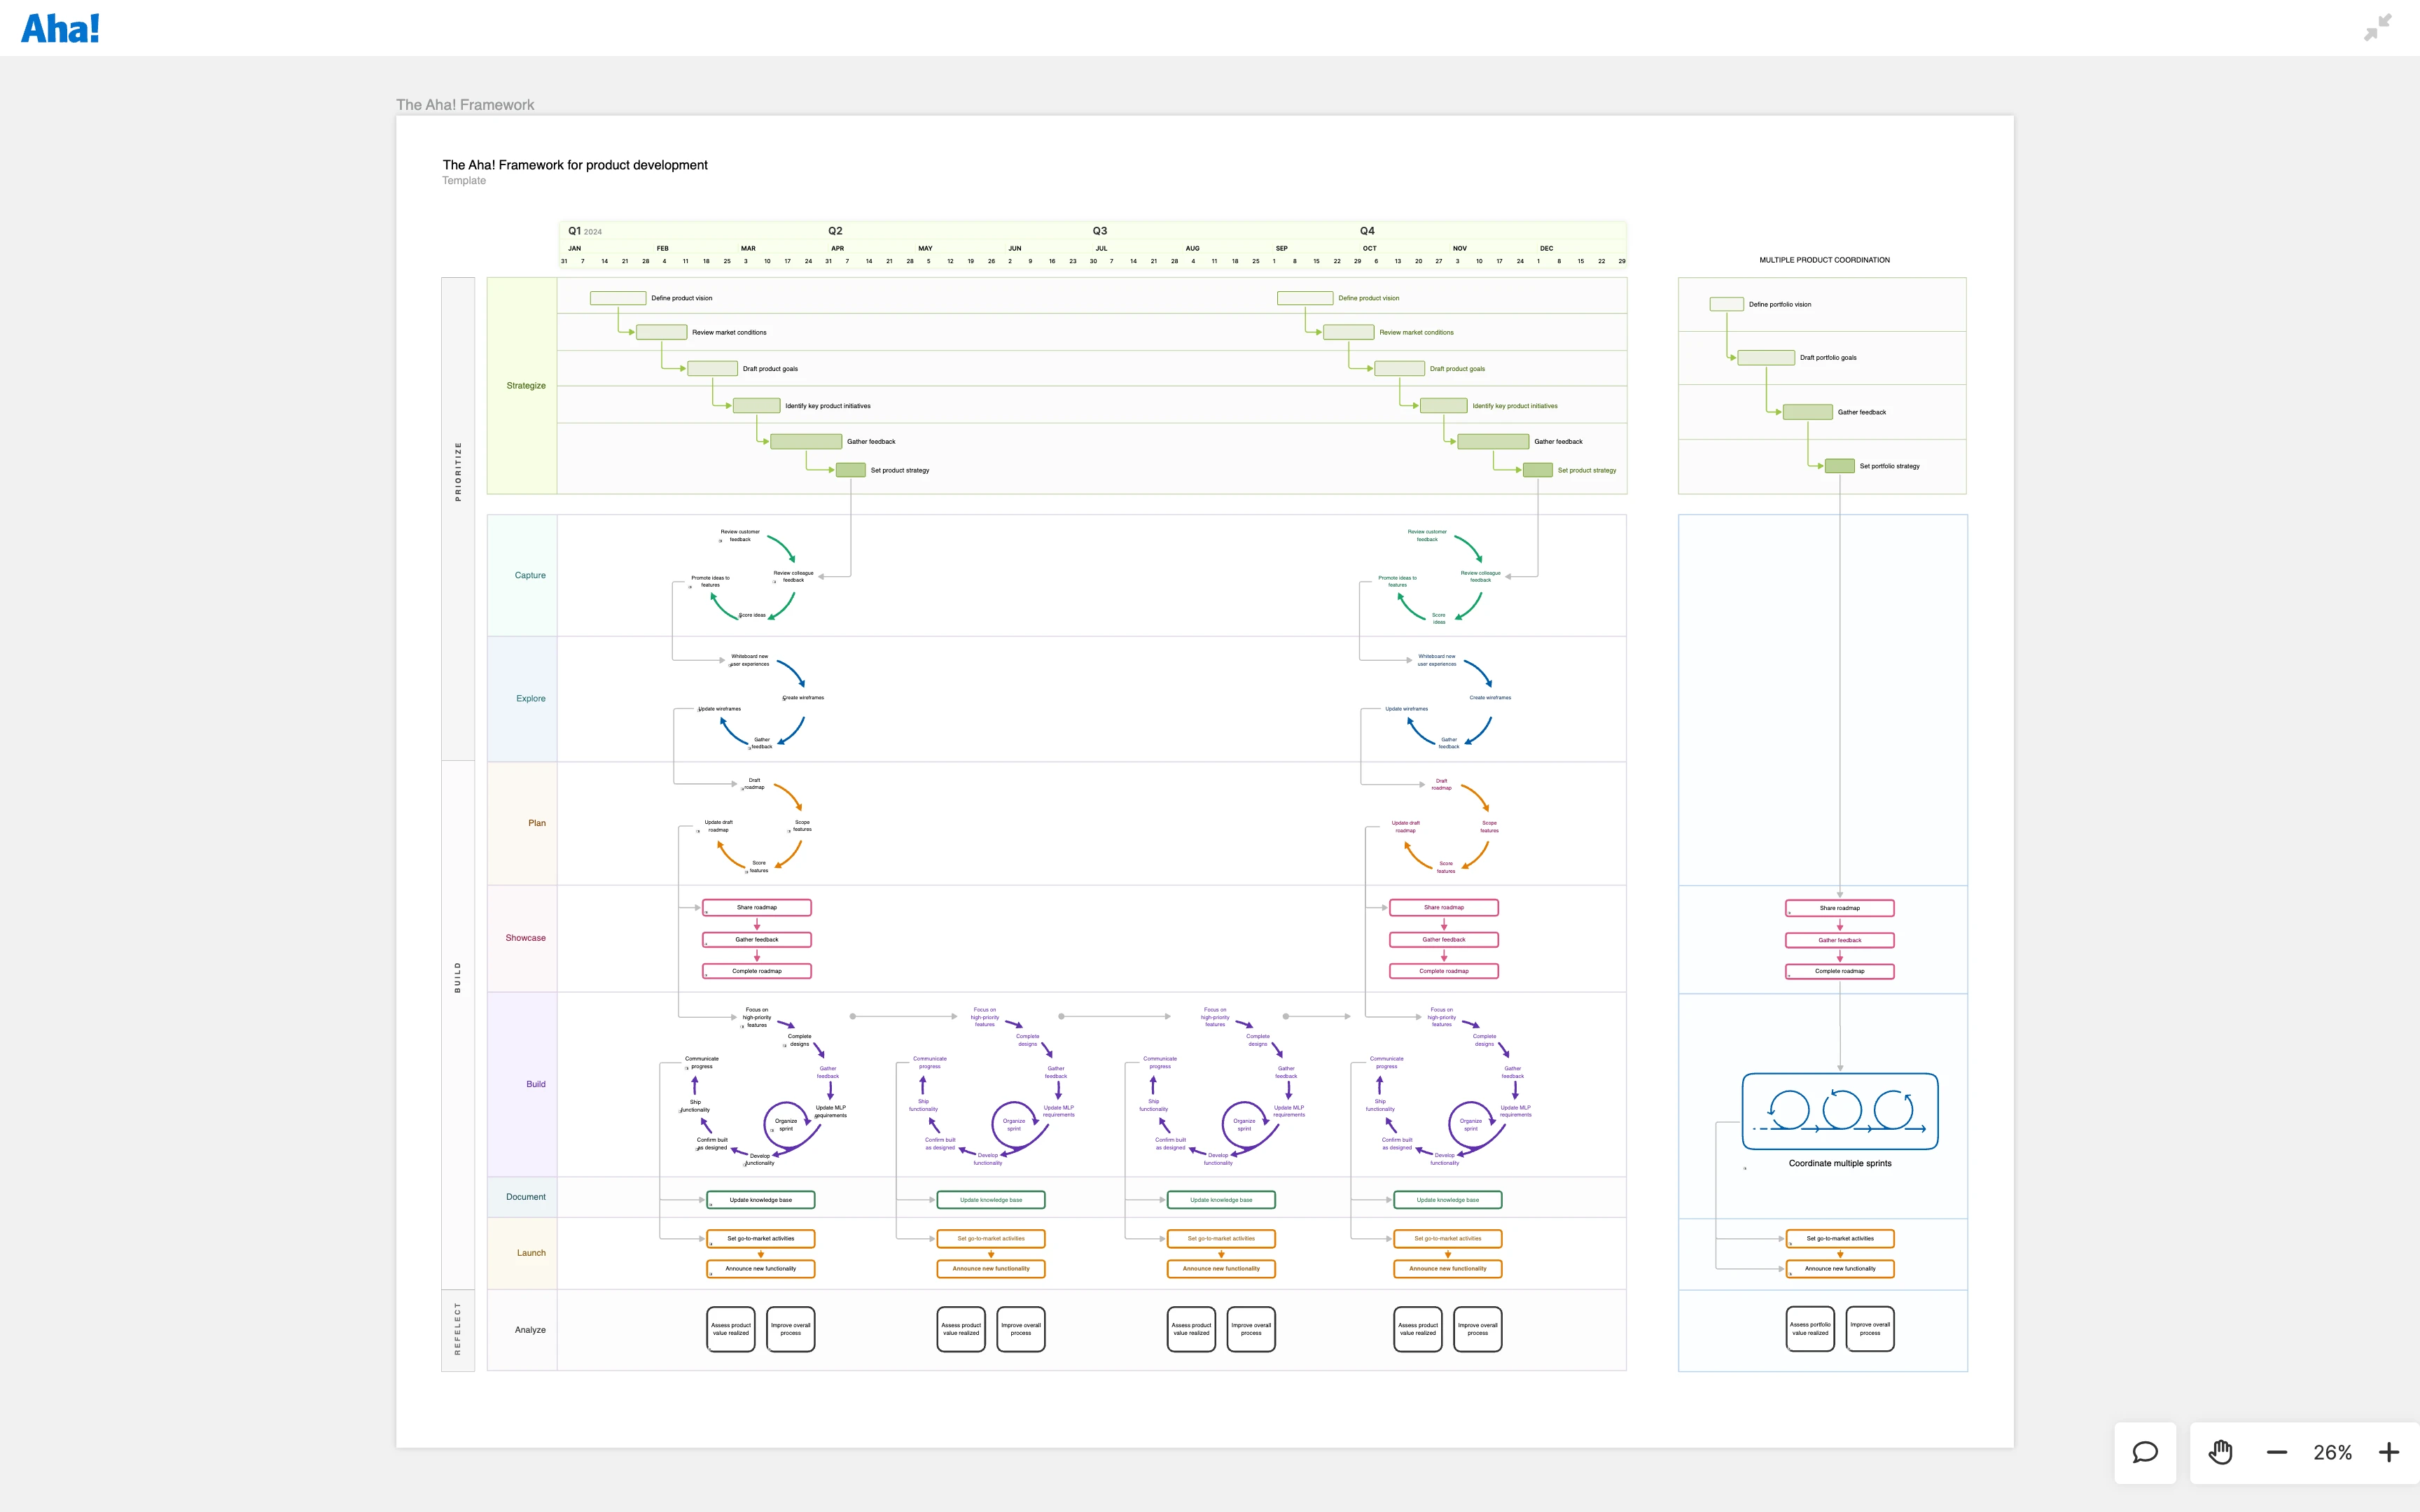Open the comments panel via speech bubble icon
The height and width of the screenshot is (1512, 2420).
click(x=2146, y=1453)
